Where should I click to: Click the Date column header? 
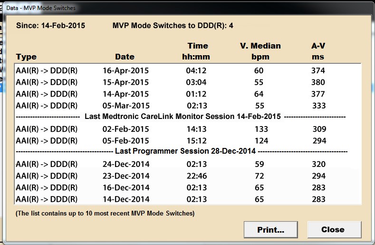pos(125,57)
